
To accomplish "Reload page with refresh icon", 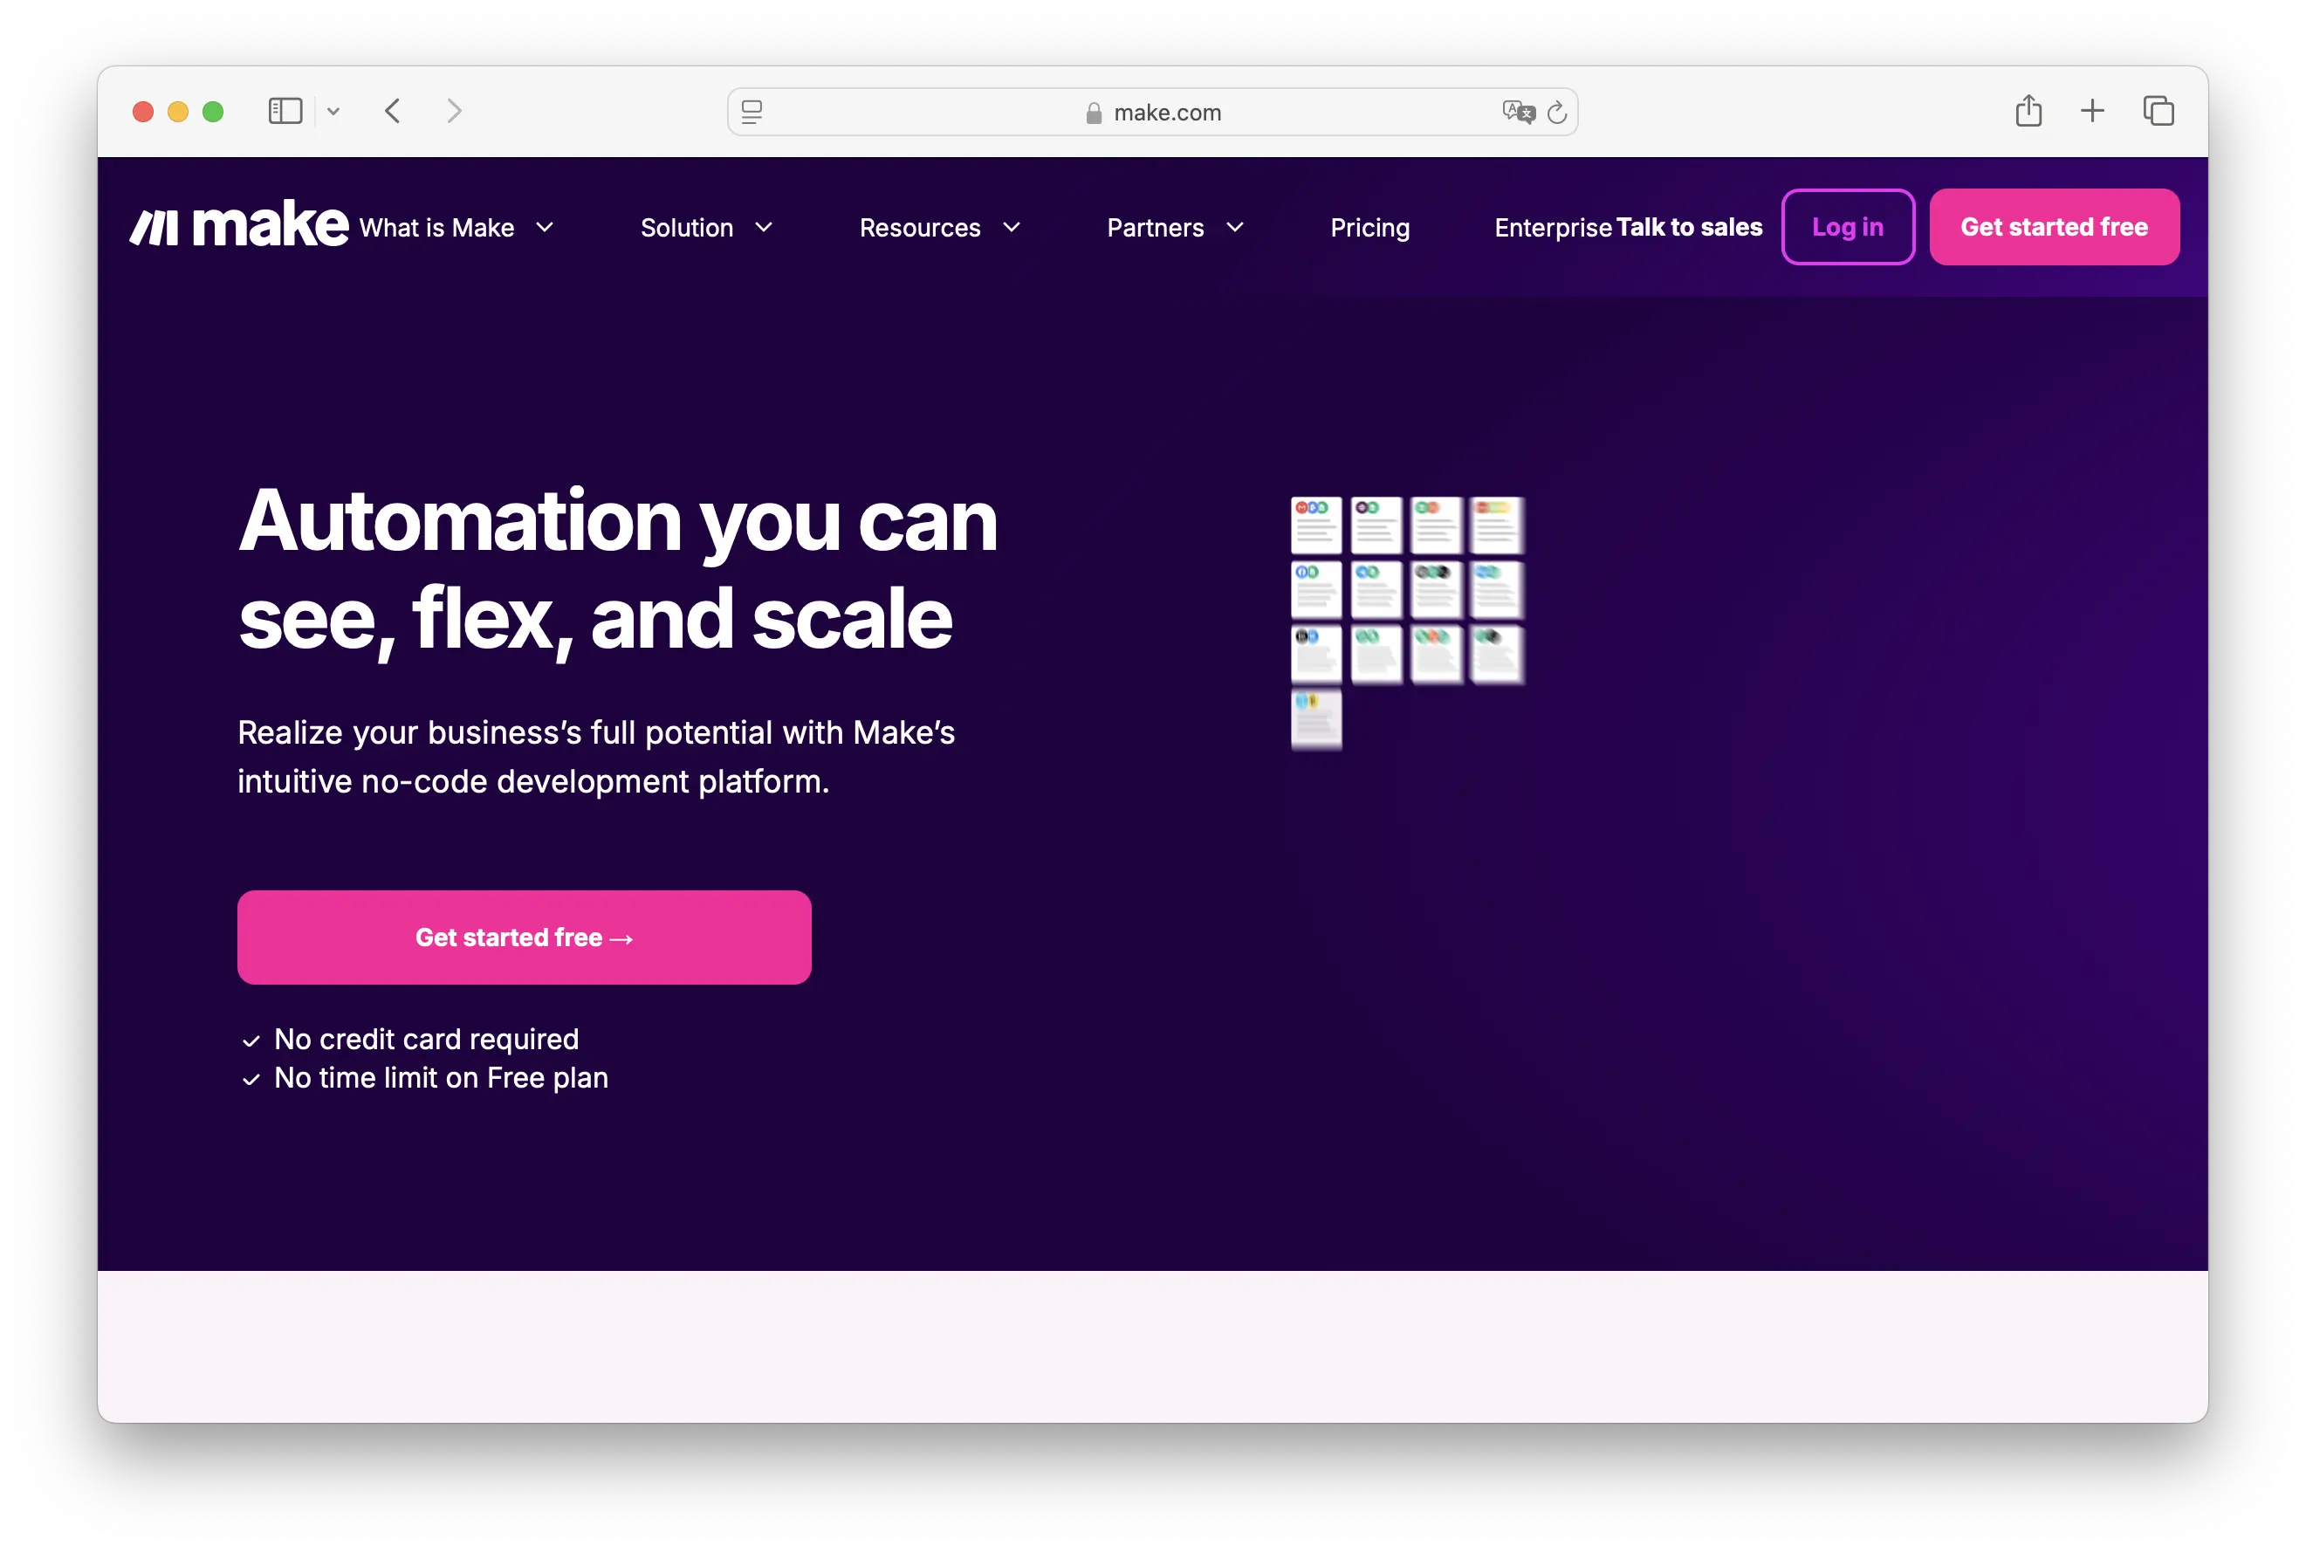I will tap(1557, 113).
